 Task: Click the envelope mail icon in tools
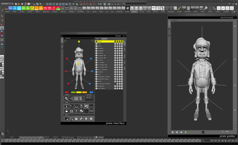pos(91,111)
